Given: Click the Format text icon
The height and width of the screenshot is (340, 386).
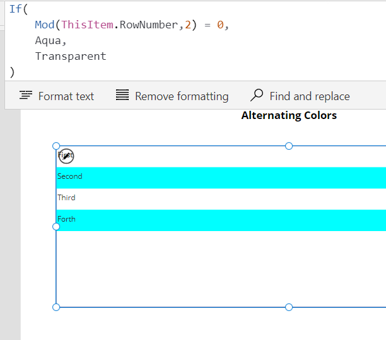Looking at the screenshot, I should point(26,95).
